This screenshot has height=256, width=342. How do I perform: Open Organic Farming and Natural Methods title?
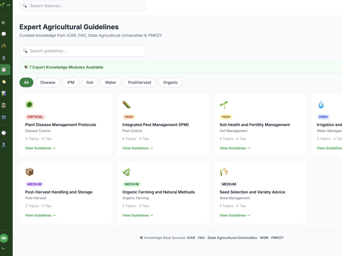159,192
